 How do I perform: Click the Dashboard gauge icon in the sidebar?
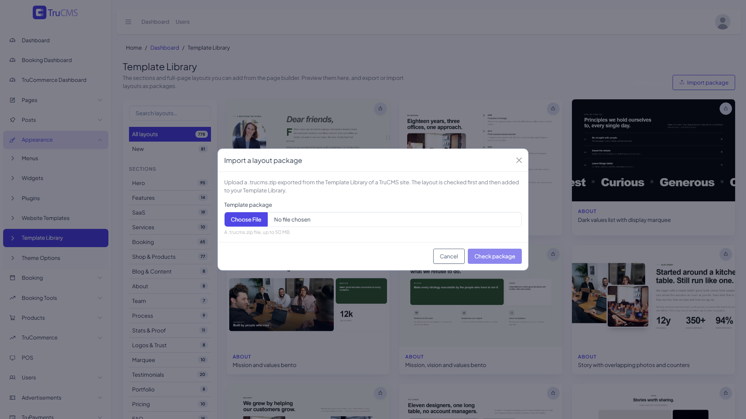(12, 40)
